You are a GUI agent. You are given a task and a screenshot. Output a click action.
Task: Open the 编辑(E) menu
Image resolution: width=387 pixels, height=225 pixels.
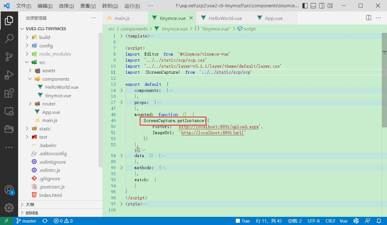45,6
